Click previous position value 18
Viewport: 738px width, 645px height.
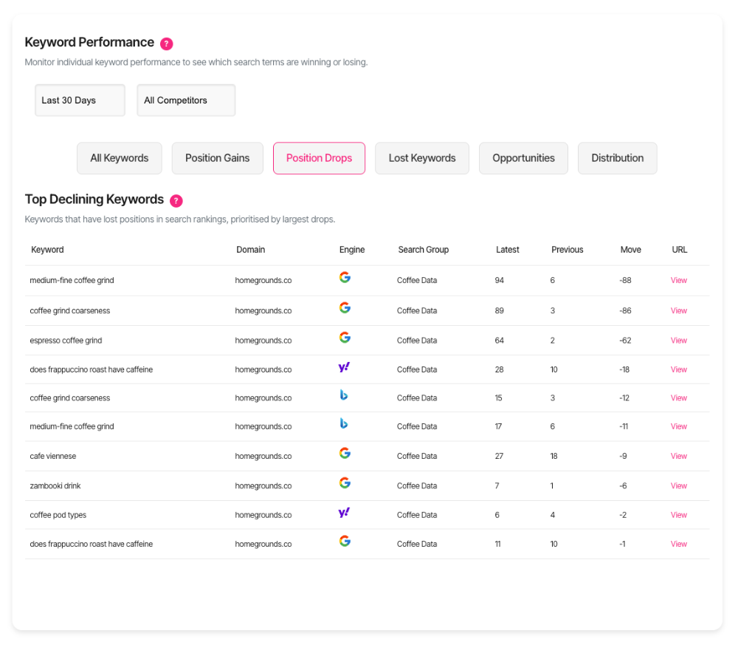pos(554,456)
